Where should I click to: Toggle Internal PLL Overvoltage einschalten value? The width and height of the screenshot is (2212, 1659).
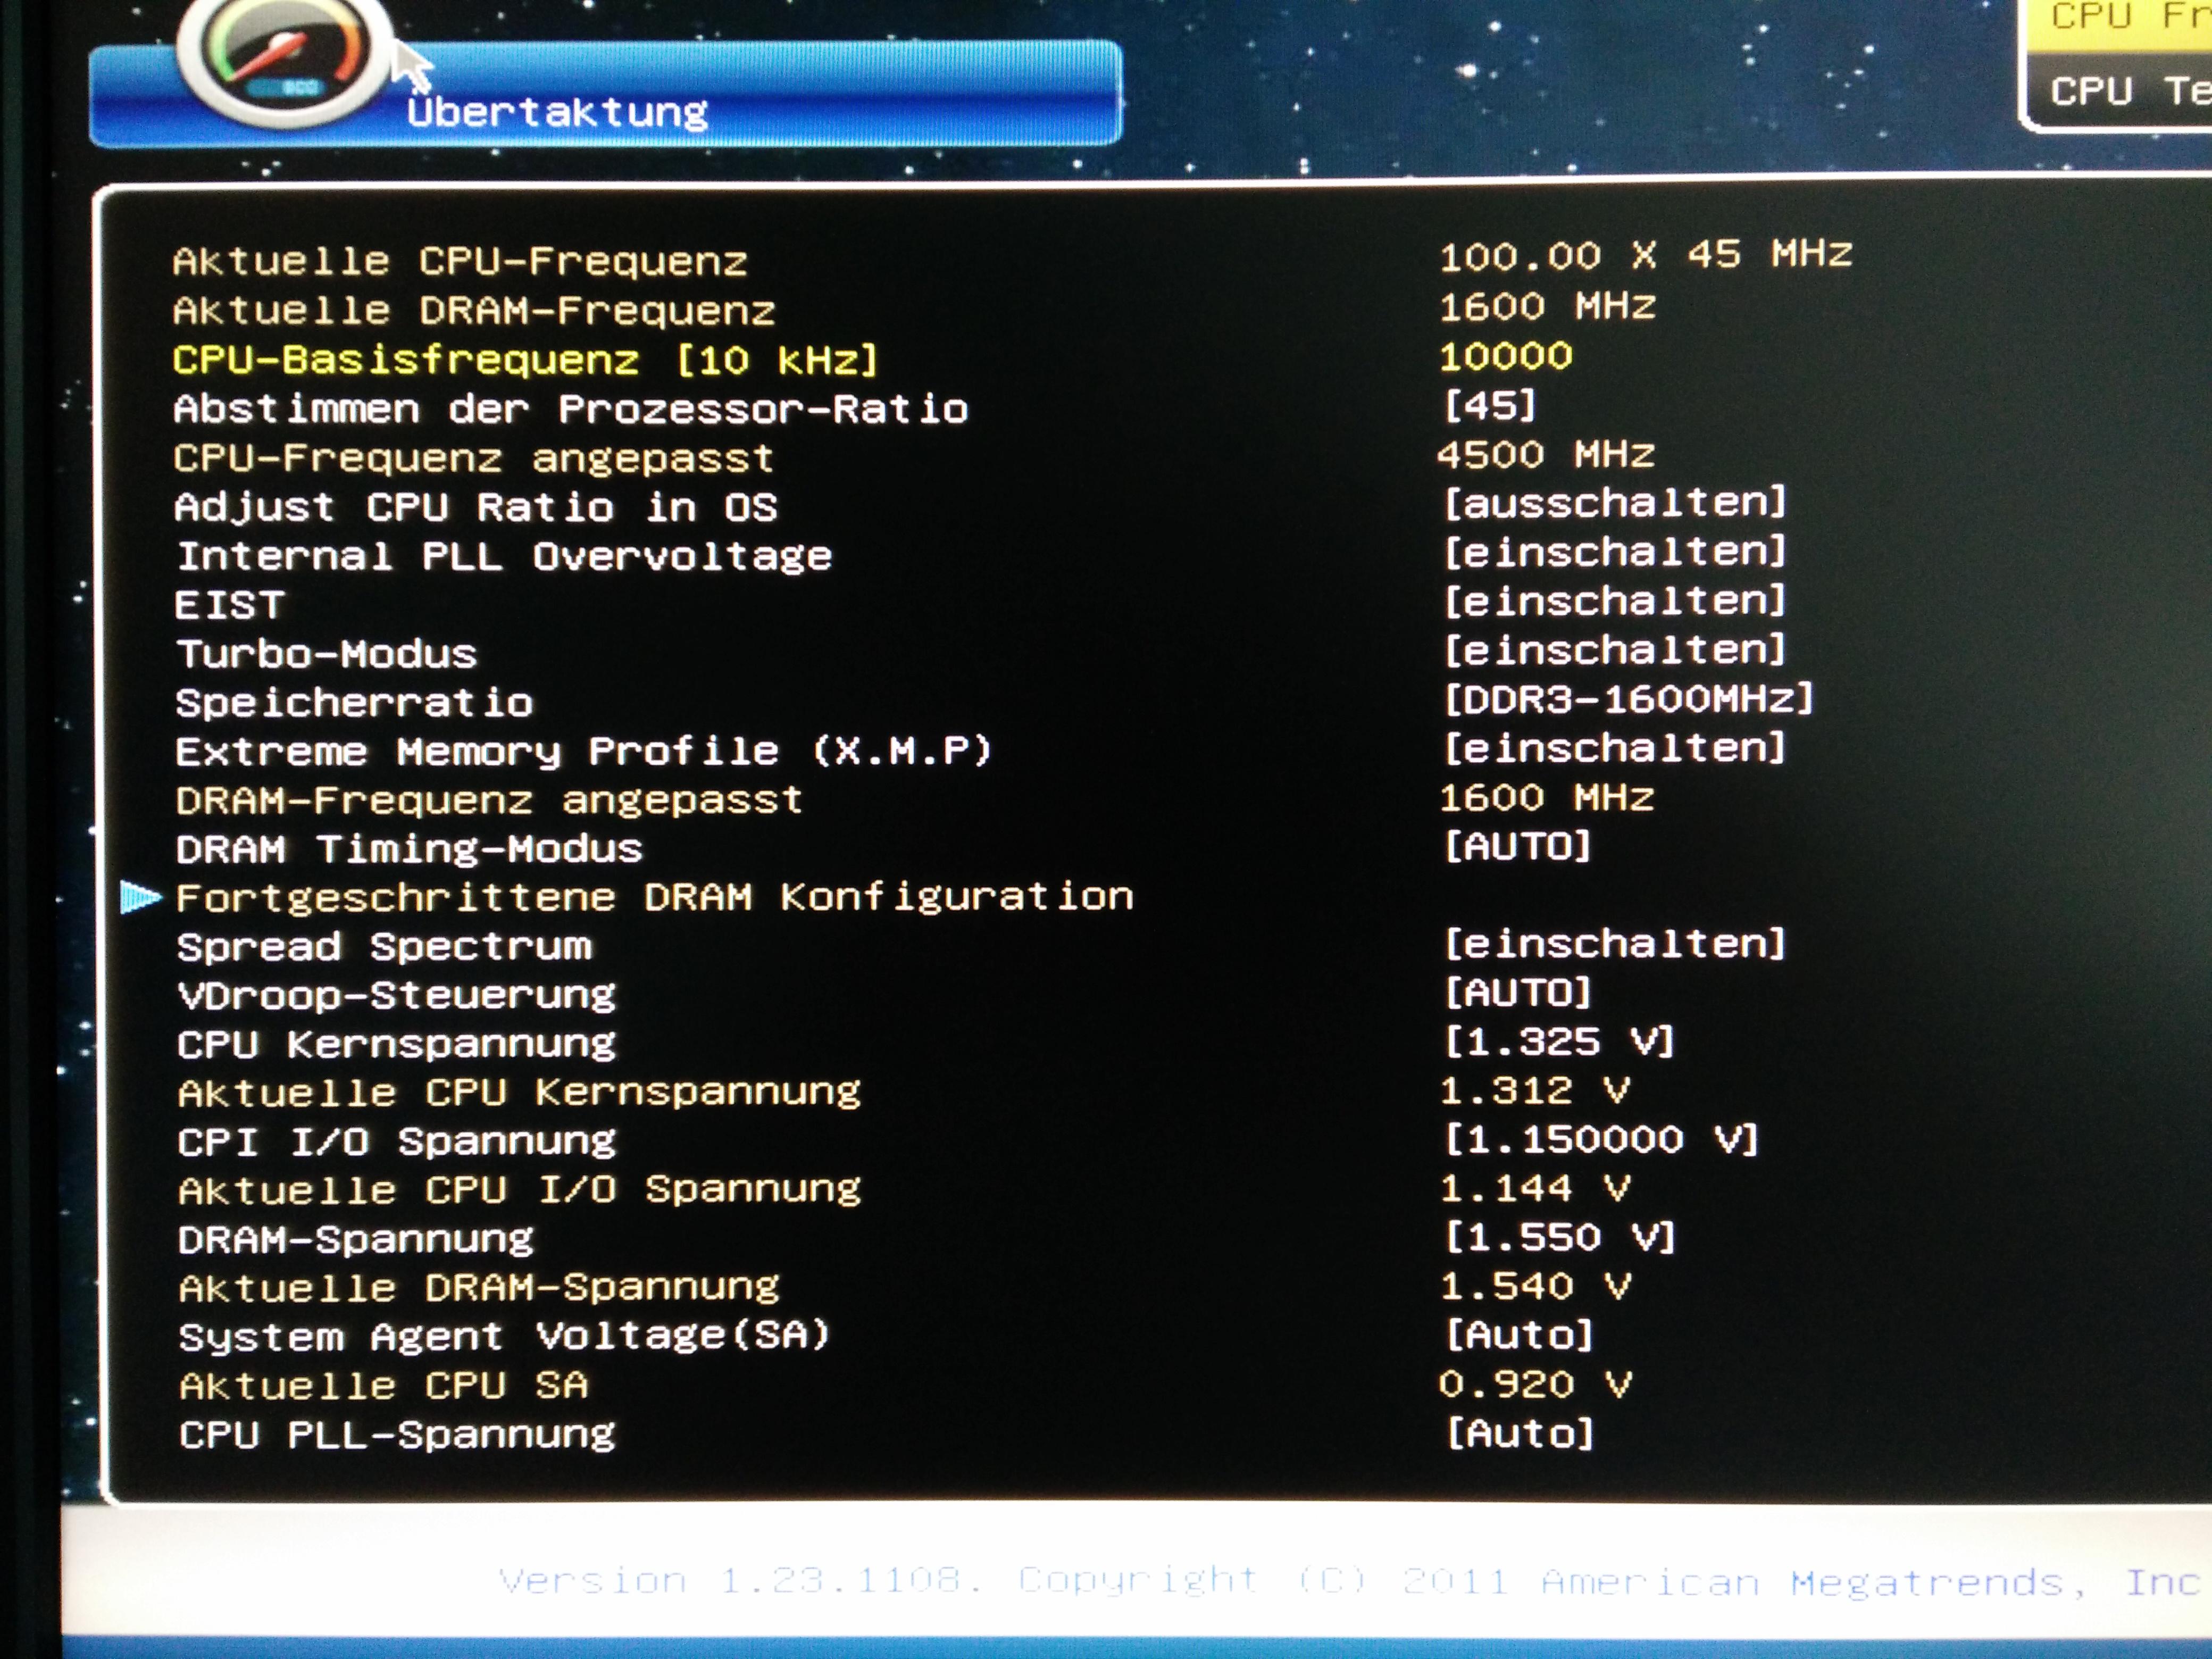coord(1614,552)
